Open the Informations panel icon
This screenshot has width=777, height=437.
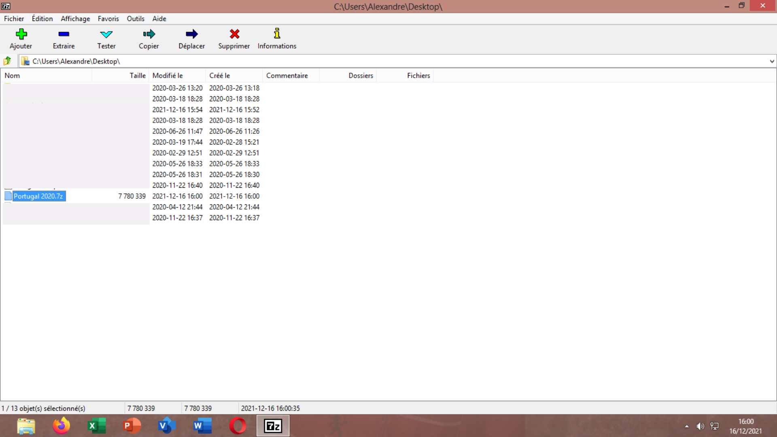pyautogui.click(x=277, y=34)
